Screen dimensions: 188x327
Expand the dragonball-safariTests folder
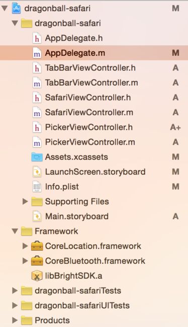(x=15, y=291)
